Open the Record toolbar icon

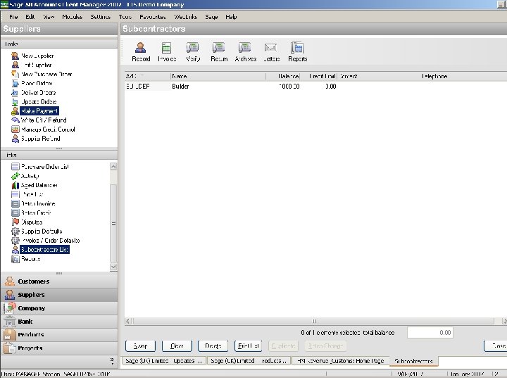pyautogui.click(x=141, y=51)
